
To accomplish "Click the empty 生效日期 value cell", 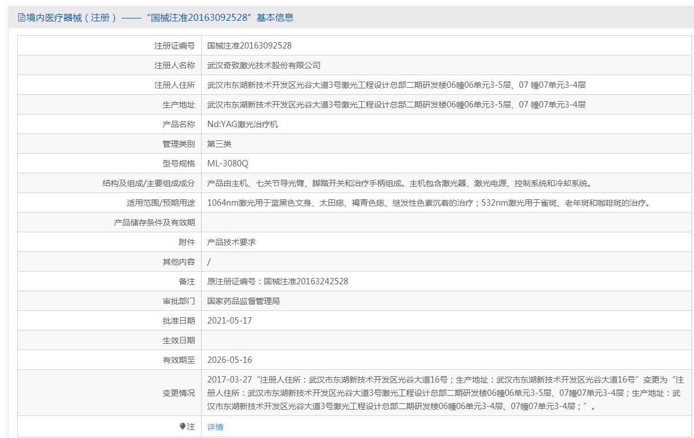I will click(445, 340).
